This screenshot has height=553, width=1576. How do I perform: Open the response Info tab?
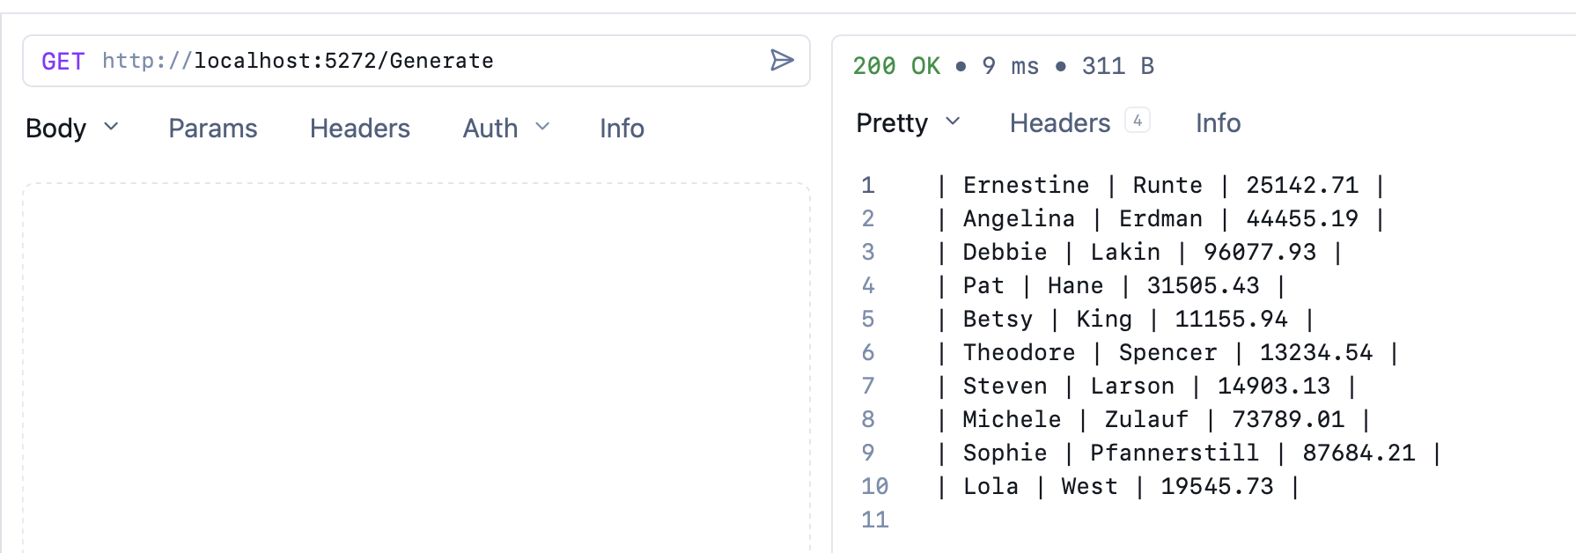(1218, 123)
